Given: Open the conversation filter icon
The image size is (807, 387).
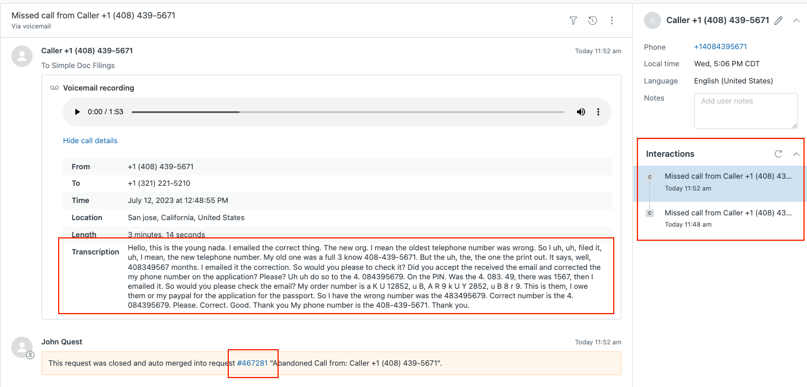Looking at the screenshot, I should pyautogui.click(x=573, y=20).
